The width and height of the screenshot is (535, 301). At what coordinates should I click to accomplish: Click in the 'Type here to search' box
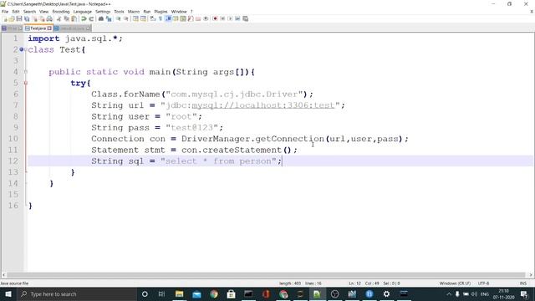coord(77,293)
